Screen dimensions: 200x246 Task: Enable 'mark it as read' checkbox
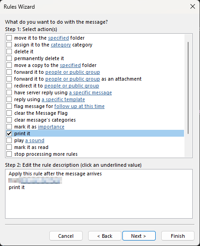pos(9,147)
